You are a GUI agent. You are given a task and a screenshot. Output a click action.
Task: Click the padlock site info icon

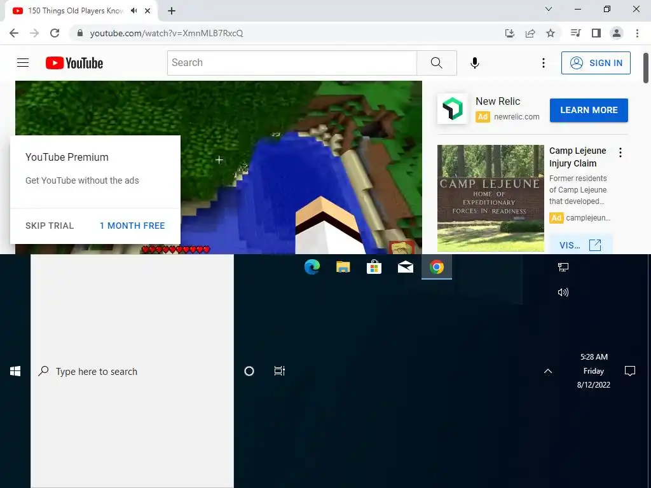click(x=79, y=33)
